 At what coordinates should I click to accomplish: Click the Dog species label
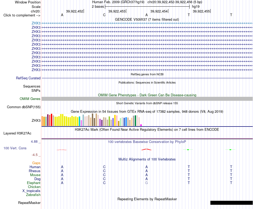coord(37,179)
